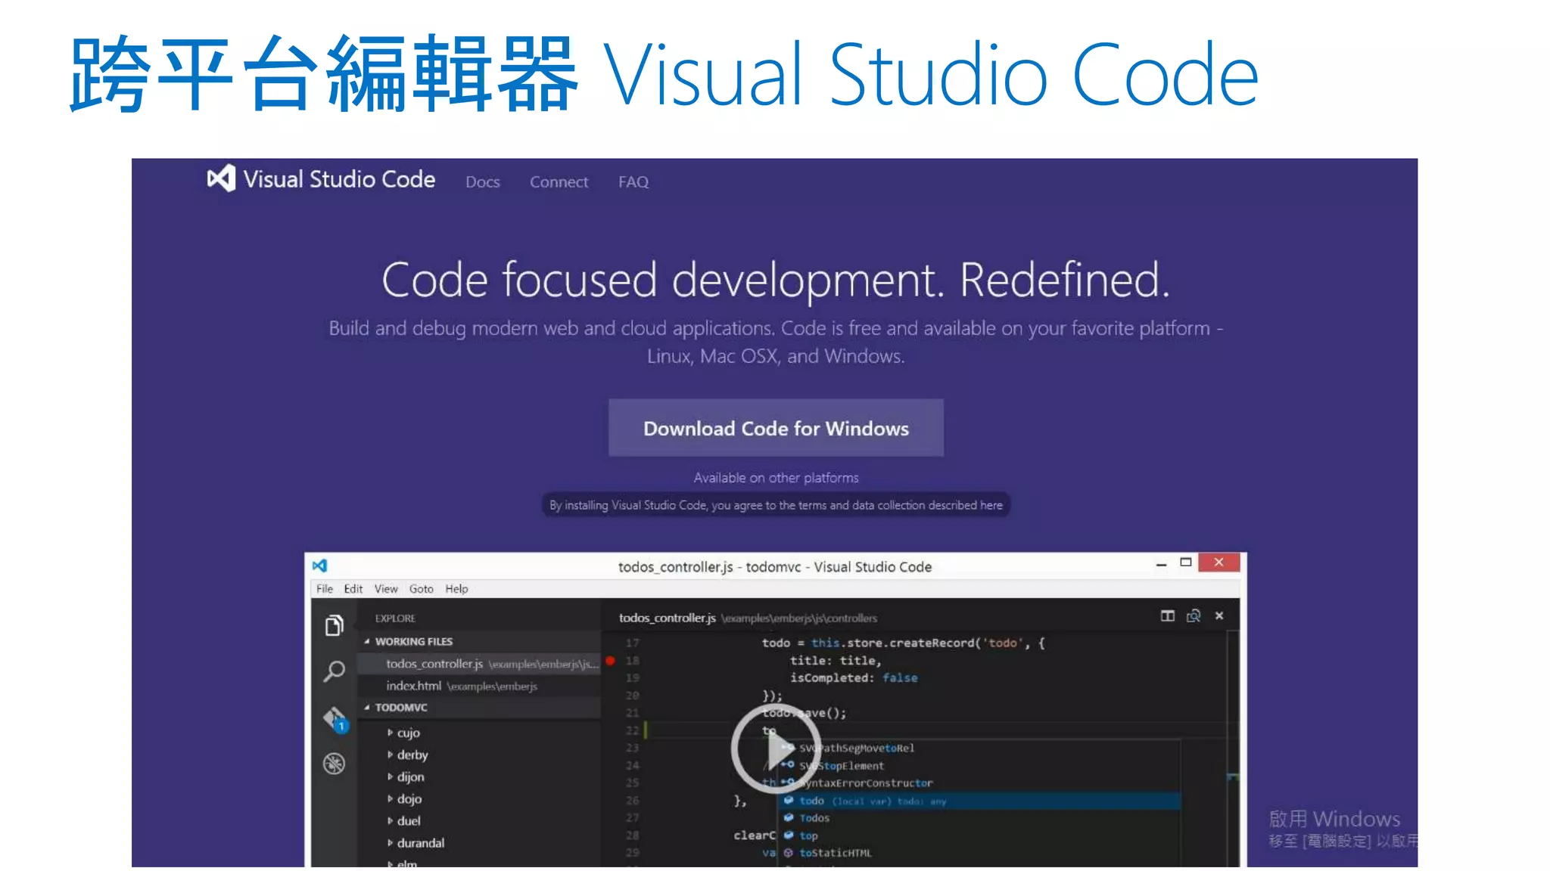Expand the durandal folder

coord(390,843)
